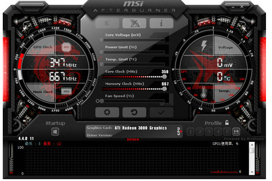Toggle the temp limit link icon
The height and width of the screenshot is (181, 272).
tap(100, 59)
